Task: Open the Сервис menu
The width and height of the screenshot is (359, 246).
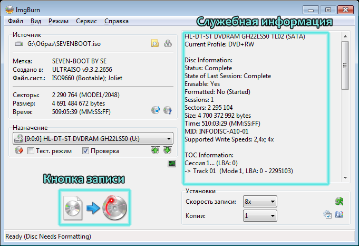Action: 86,21
